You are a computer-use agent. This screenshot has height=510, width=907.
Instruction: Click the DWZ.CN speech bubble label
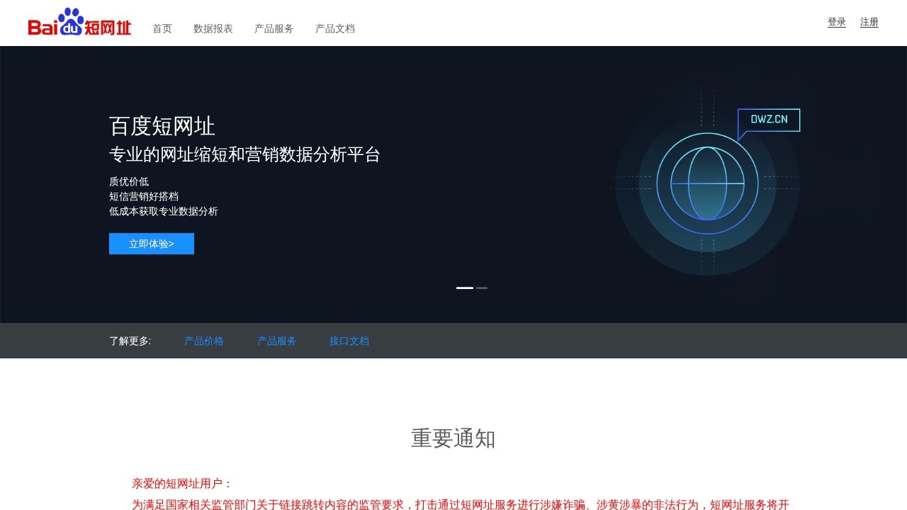[x=769, y=120]
